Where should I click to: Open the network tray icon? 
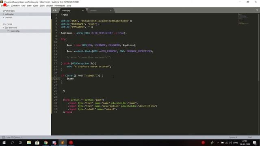(226, 142)
